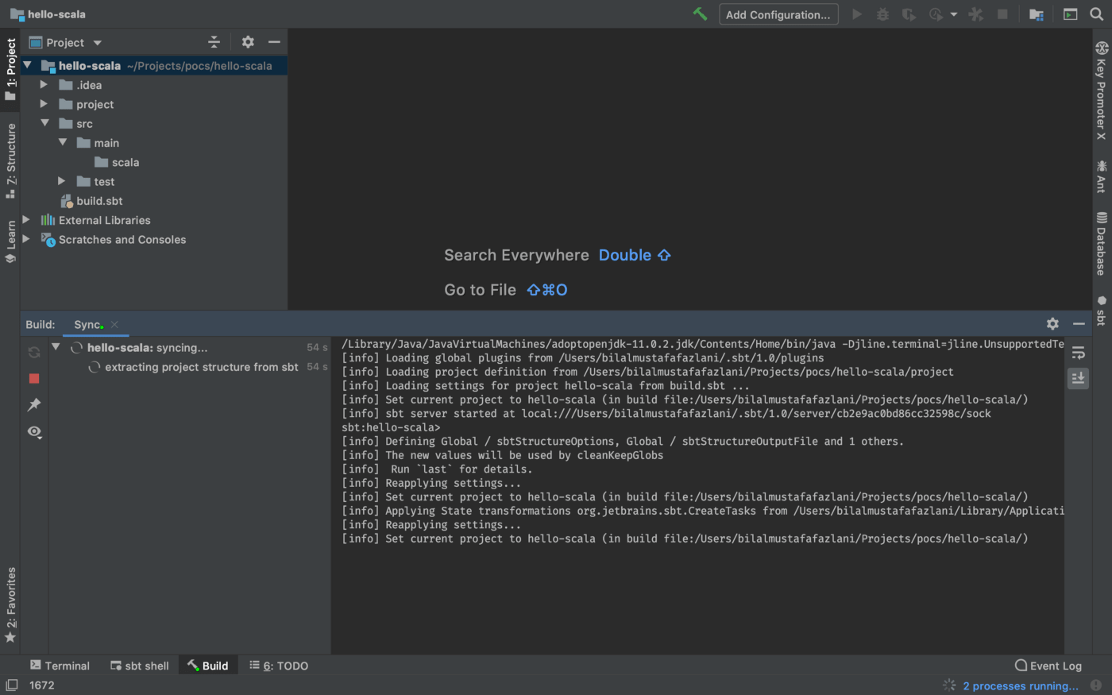Open the Project view dropdown
This screenshot has height=695, width=1112.
tap(98, 43)
